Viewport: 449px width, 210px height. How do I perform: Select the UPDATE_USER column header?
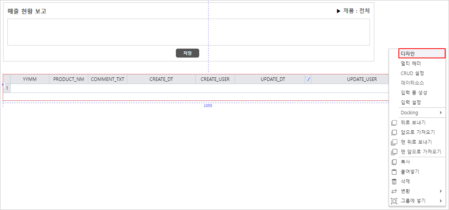(362, 79)
